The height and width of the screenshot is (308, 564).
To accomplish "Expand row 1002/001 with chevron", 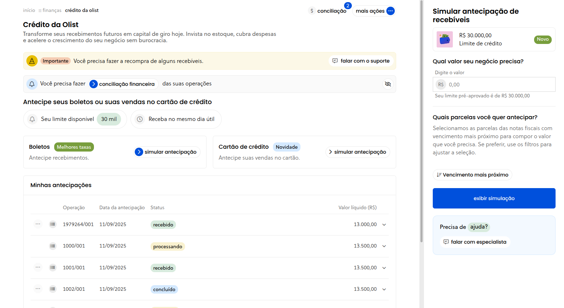I will pos(384,289).
